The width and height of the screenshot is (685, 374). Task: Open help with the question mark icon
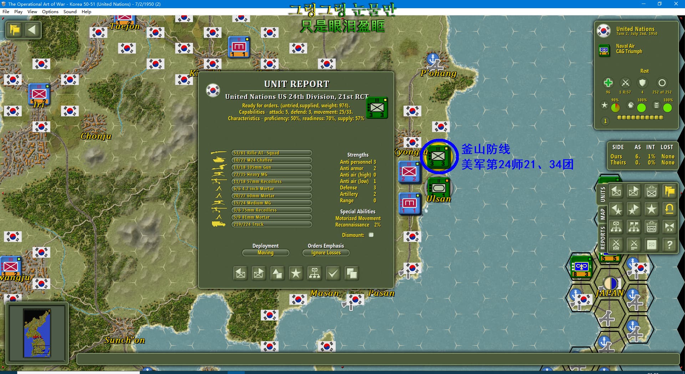(670, 245)
